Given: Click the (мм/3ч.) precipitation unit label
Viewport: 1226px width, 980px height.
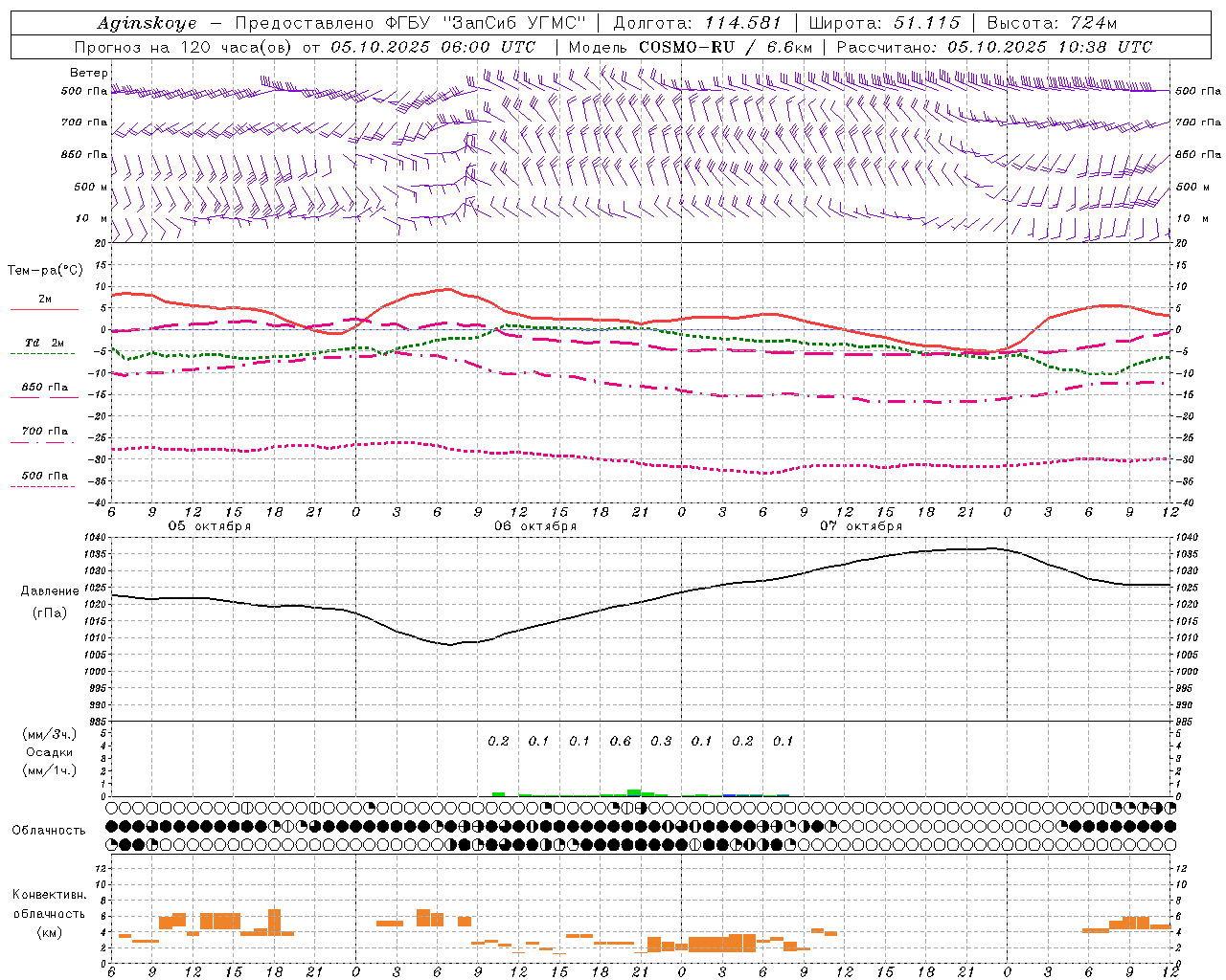Looking at the screenshot, I should [x=50, y=734].
